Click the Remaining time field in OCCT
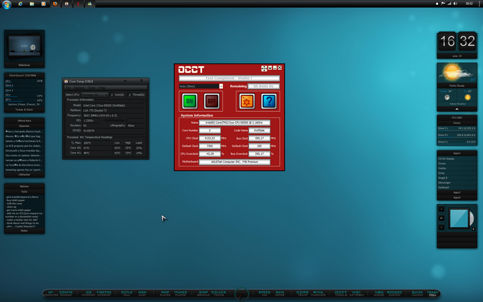 [x=264, y=86]
